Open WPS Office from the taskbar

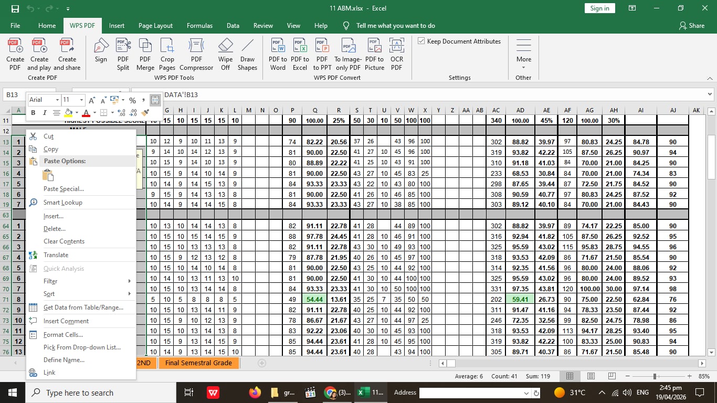click(213, 393)
